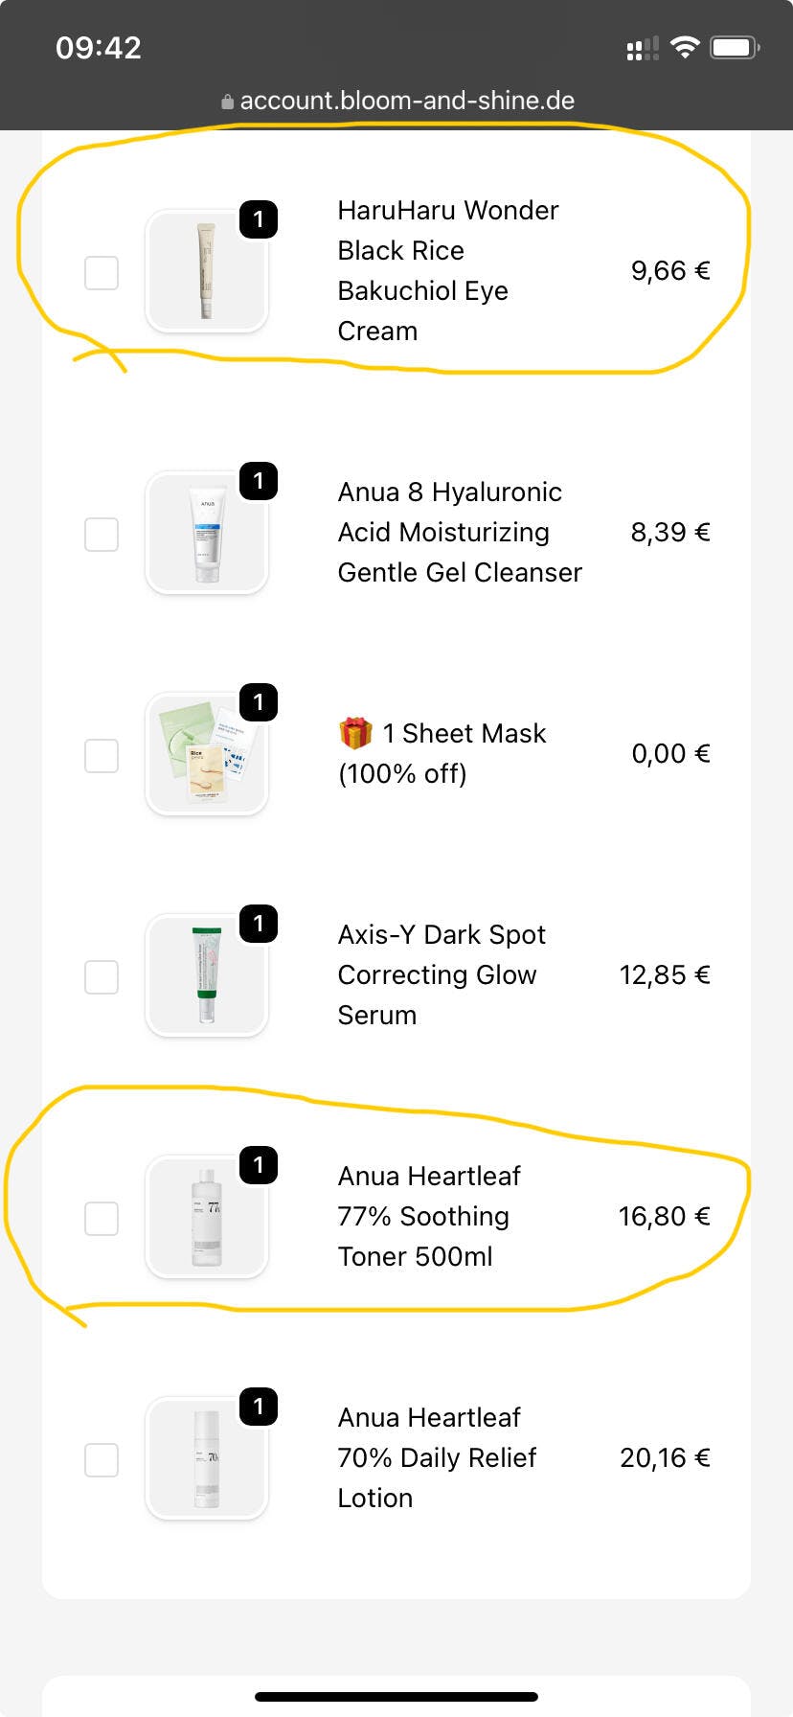The width and height of the screenshot is (793, 1717).
Task: Open the HaruHaru eye cream product thumbnail
Action: tap(207, 272)
